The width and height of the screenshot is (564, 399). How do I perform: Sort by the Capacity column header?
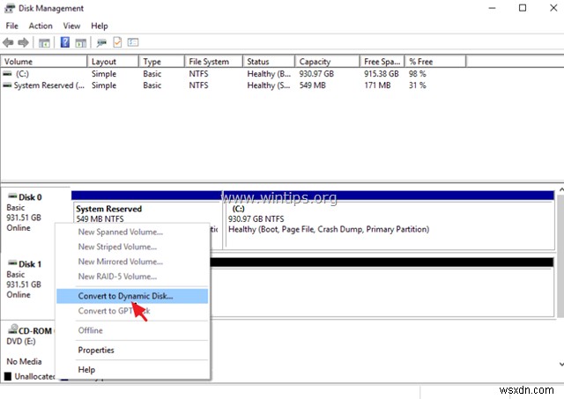[327, 62]
